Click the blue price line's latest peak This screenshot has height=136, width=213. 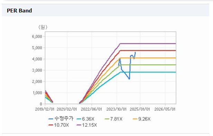click(x=135, y=52)
